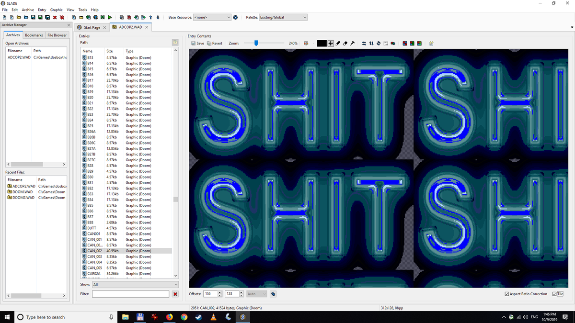Open base resource settings gear icon
The image size is (575, 323).
click(x=235, y=17)
